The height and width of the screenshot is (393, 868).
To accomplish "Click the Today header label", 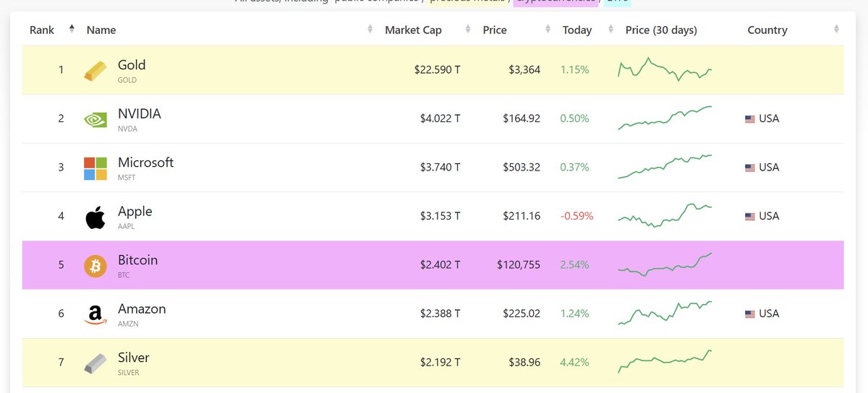I will tap(577, 30).
